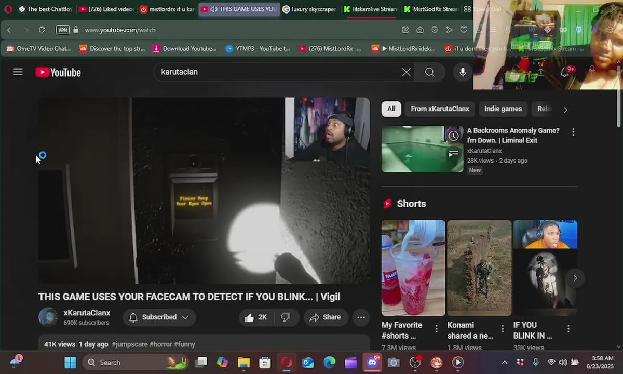623x374 pixels.
Task: Open YouTube hamburger guide menu
Action: [18, 72]
